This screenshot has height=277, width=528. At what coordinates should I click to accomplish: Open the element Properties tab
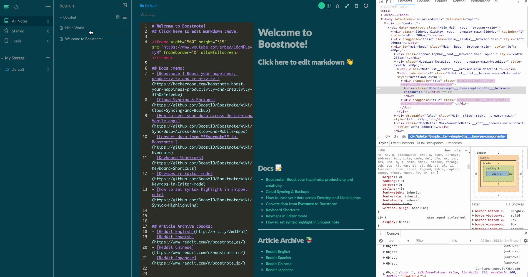point(454,143)
